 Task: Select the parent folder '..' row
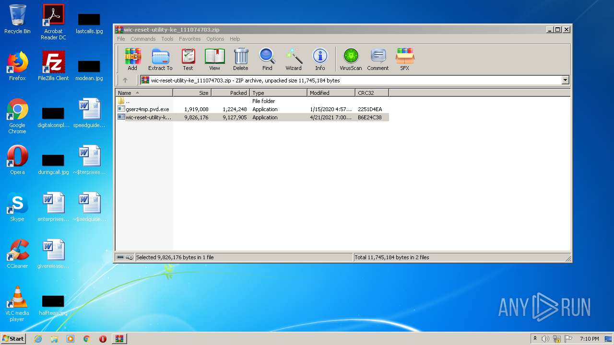pyautogui.click(x=252, y=101)
